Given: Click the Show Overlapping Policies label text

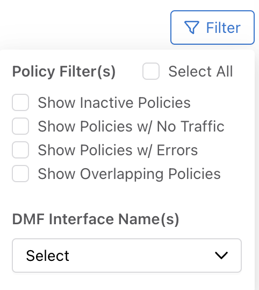Looking at the screenshot, I should (x=129, y=174).
